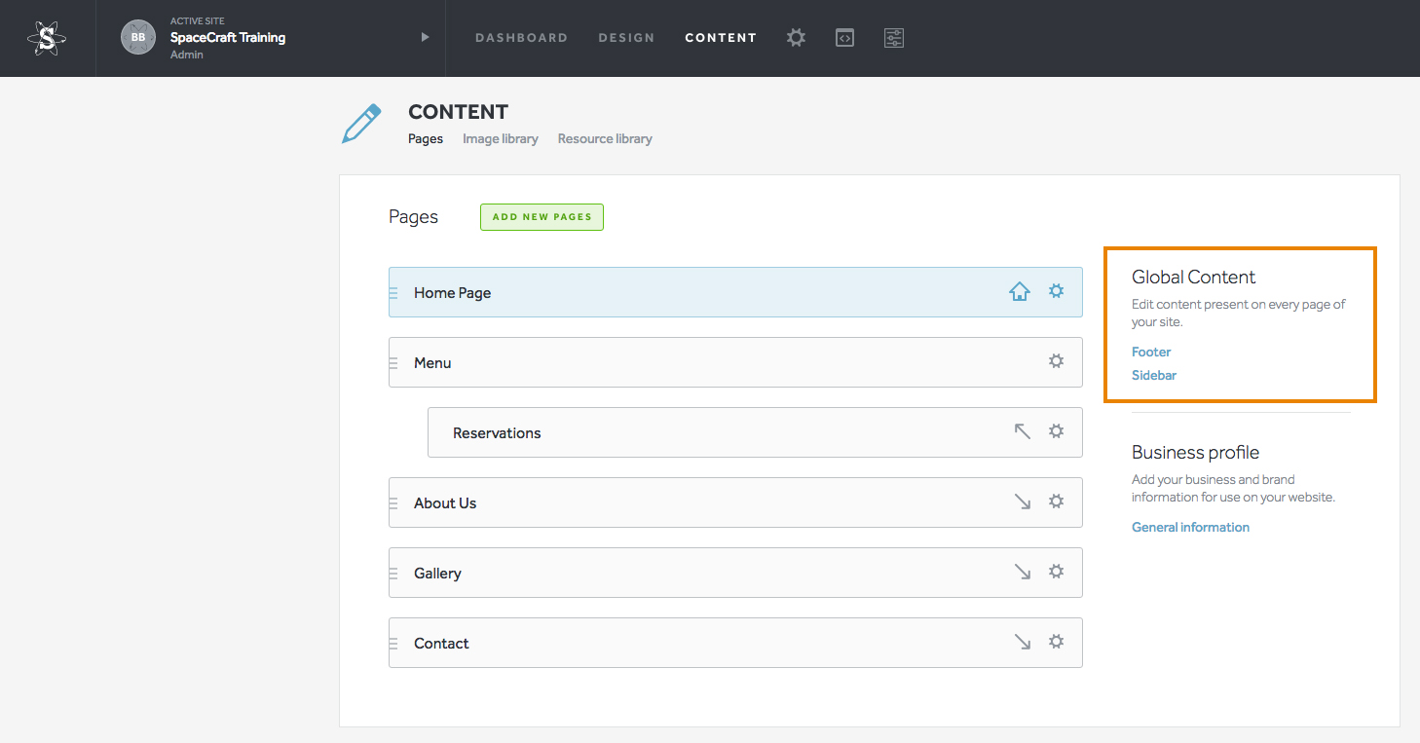This screenshot has width=1420, height=743.
Task: Open settings gear for Menu page
Action: [1056, 361]
